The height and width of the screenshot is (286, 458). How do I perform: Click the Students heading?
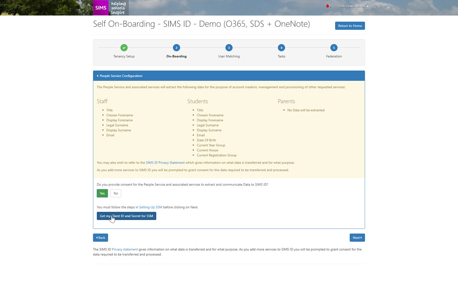pos(198,101)
